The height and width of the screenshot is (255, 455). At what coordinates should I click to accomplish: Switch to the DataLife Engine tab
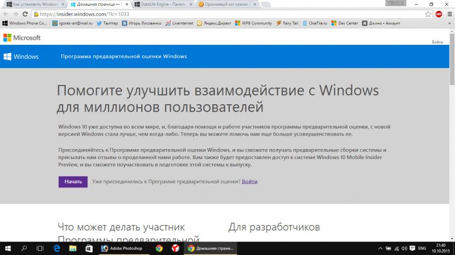163,4
